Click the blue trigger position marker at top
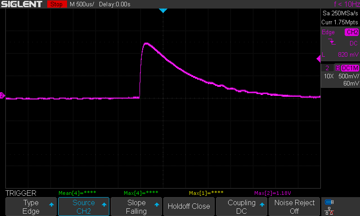 163,10
